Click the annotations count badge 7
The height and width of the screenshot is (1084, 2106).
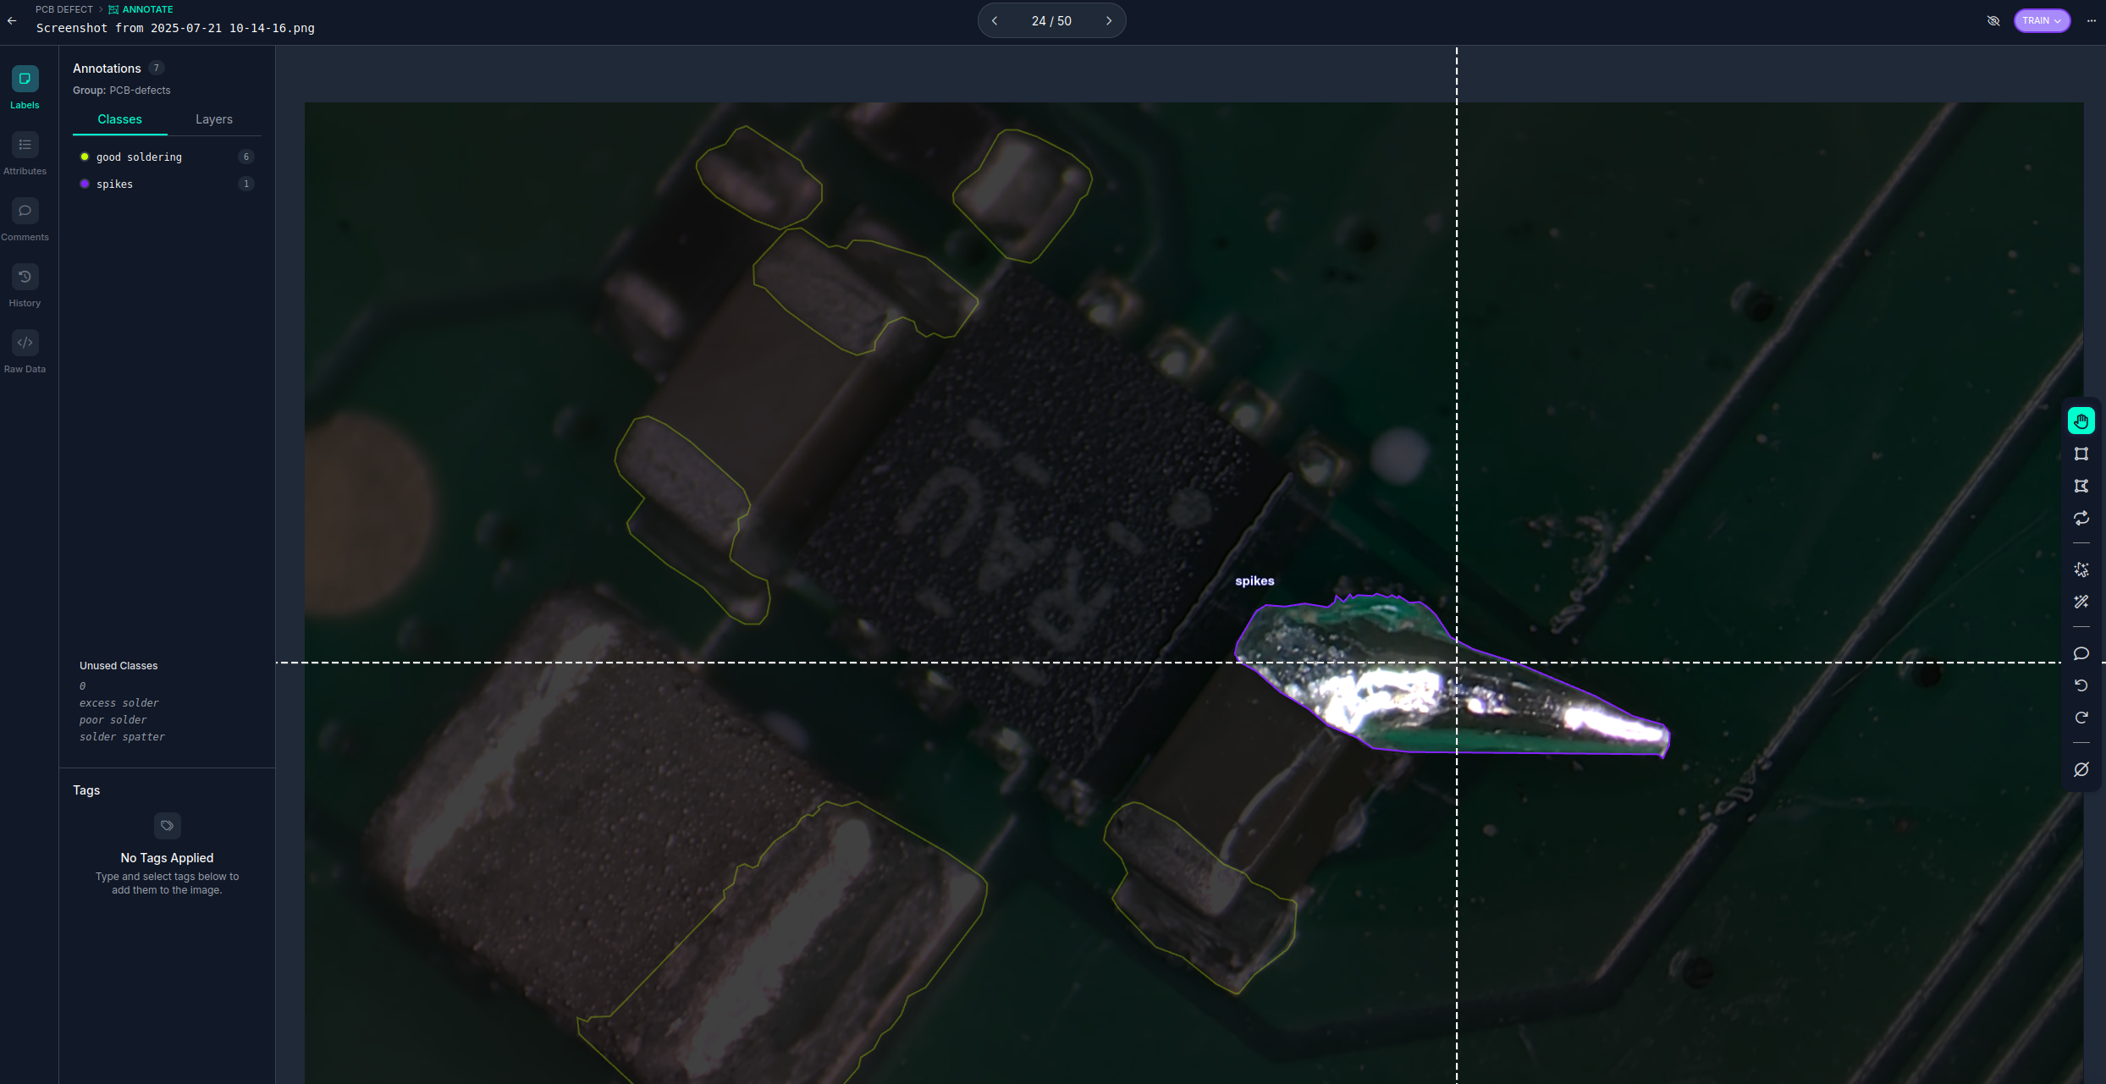[x=156, y=69]
